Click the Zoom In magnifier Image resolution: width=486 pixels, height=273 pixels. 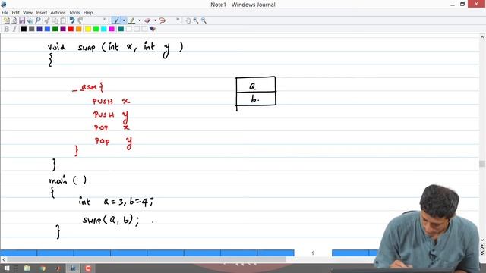[x=196, y=20]
